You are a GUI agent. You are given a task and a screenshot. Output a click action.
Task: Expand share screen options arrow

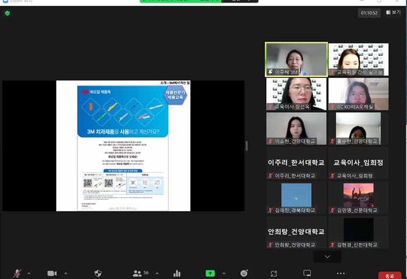[224, 273]
